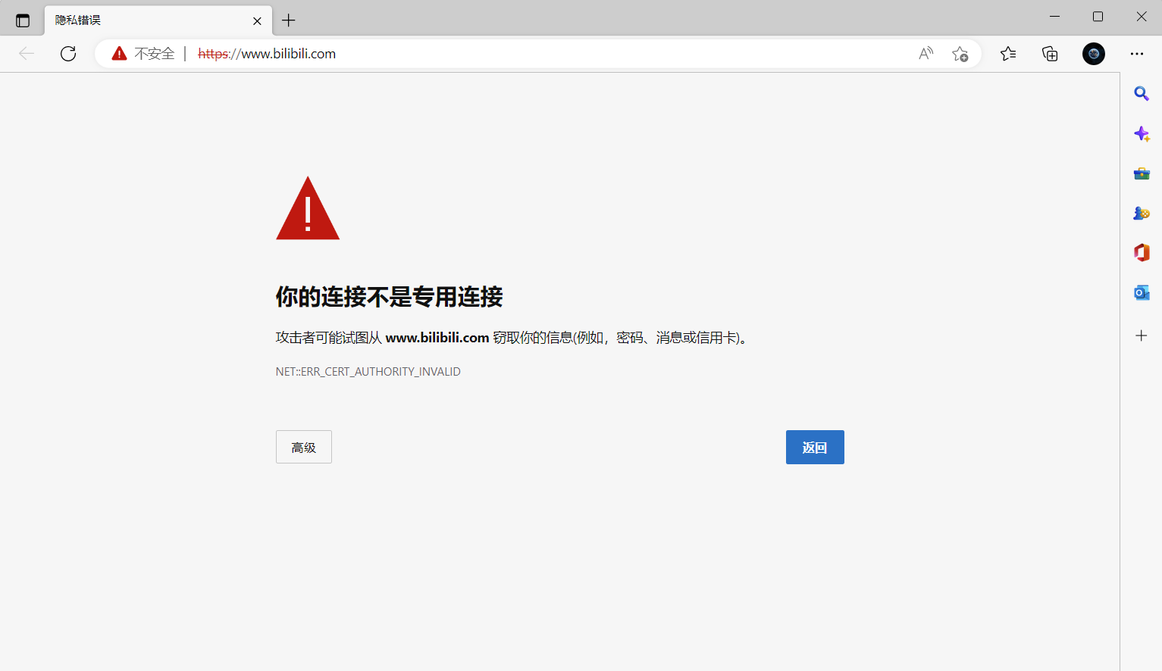1162x671 pixels.
Task: Open the Settings and more ellipsis menu
Action: point(1136,54)
